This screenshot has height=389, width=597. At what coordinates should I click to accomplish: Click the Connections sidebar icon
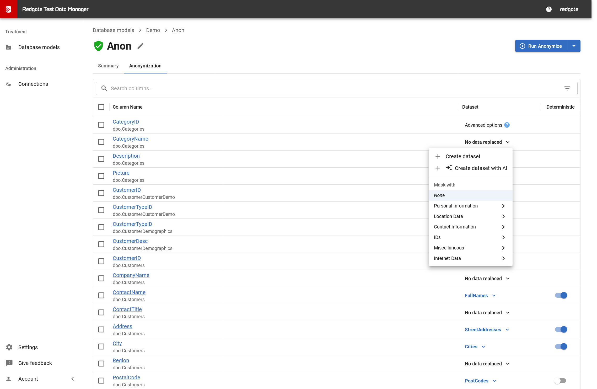click(9, 84)
